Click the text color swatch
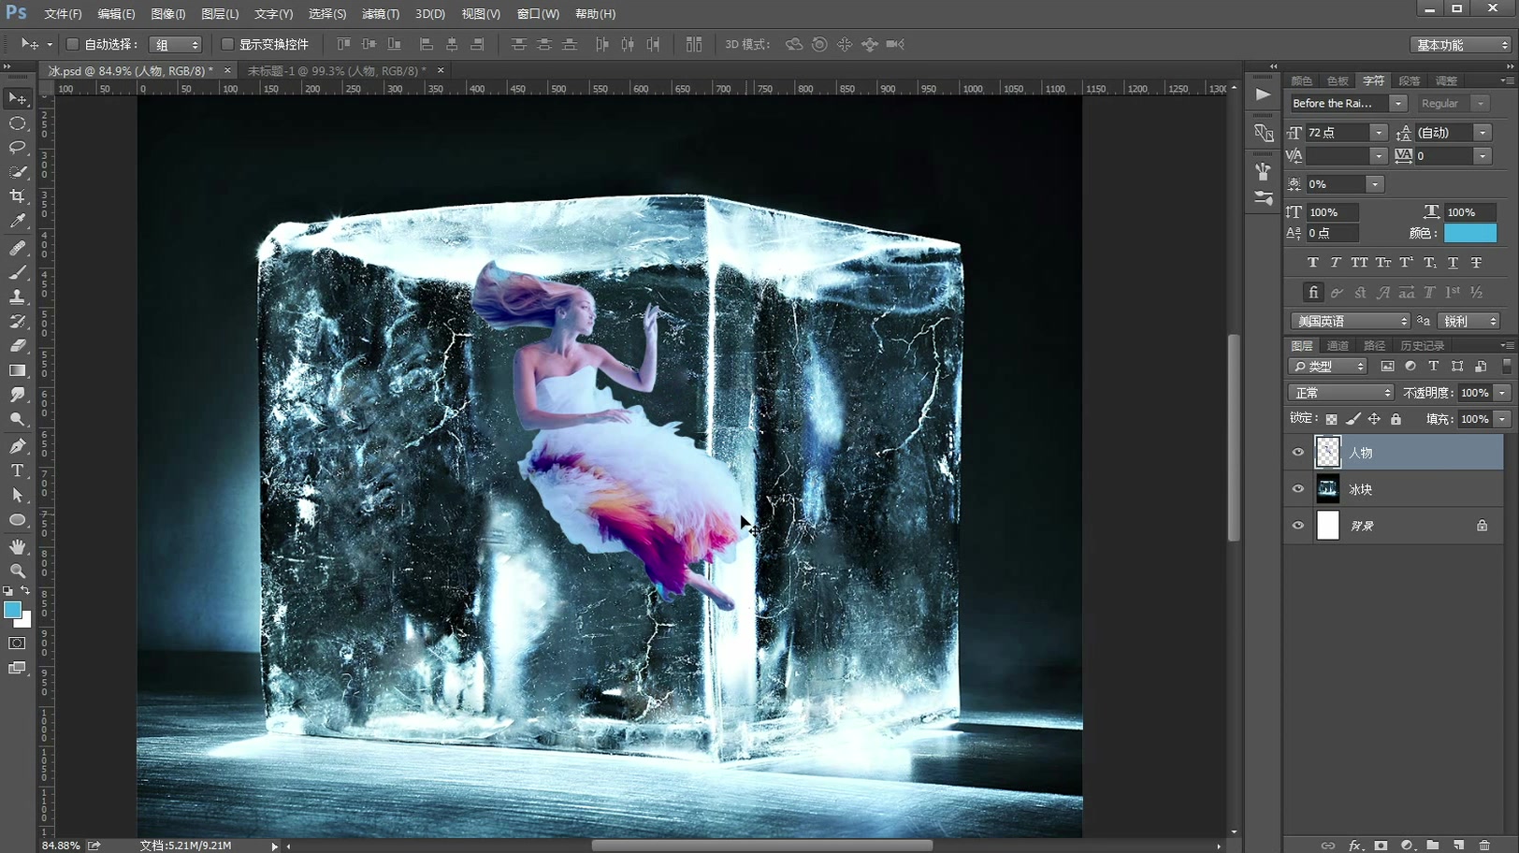 [1469, 233]
